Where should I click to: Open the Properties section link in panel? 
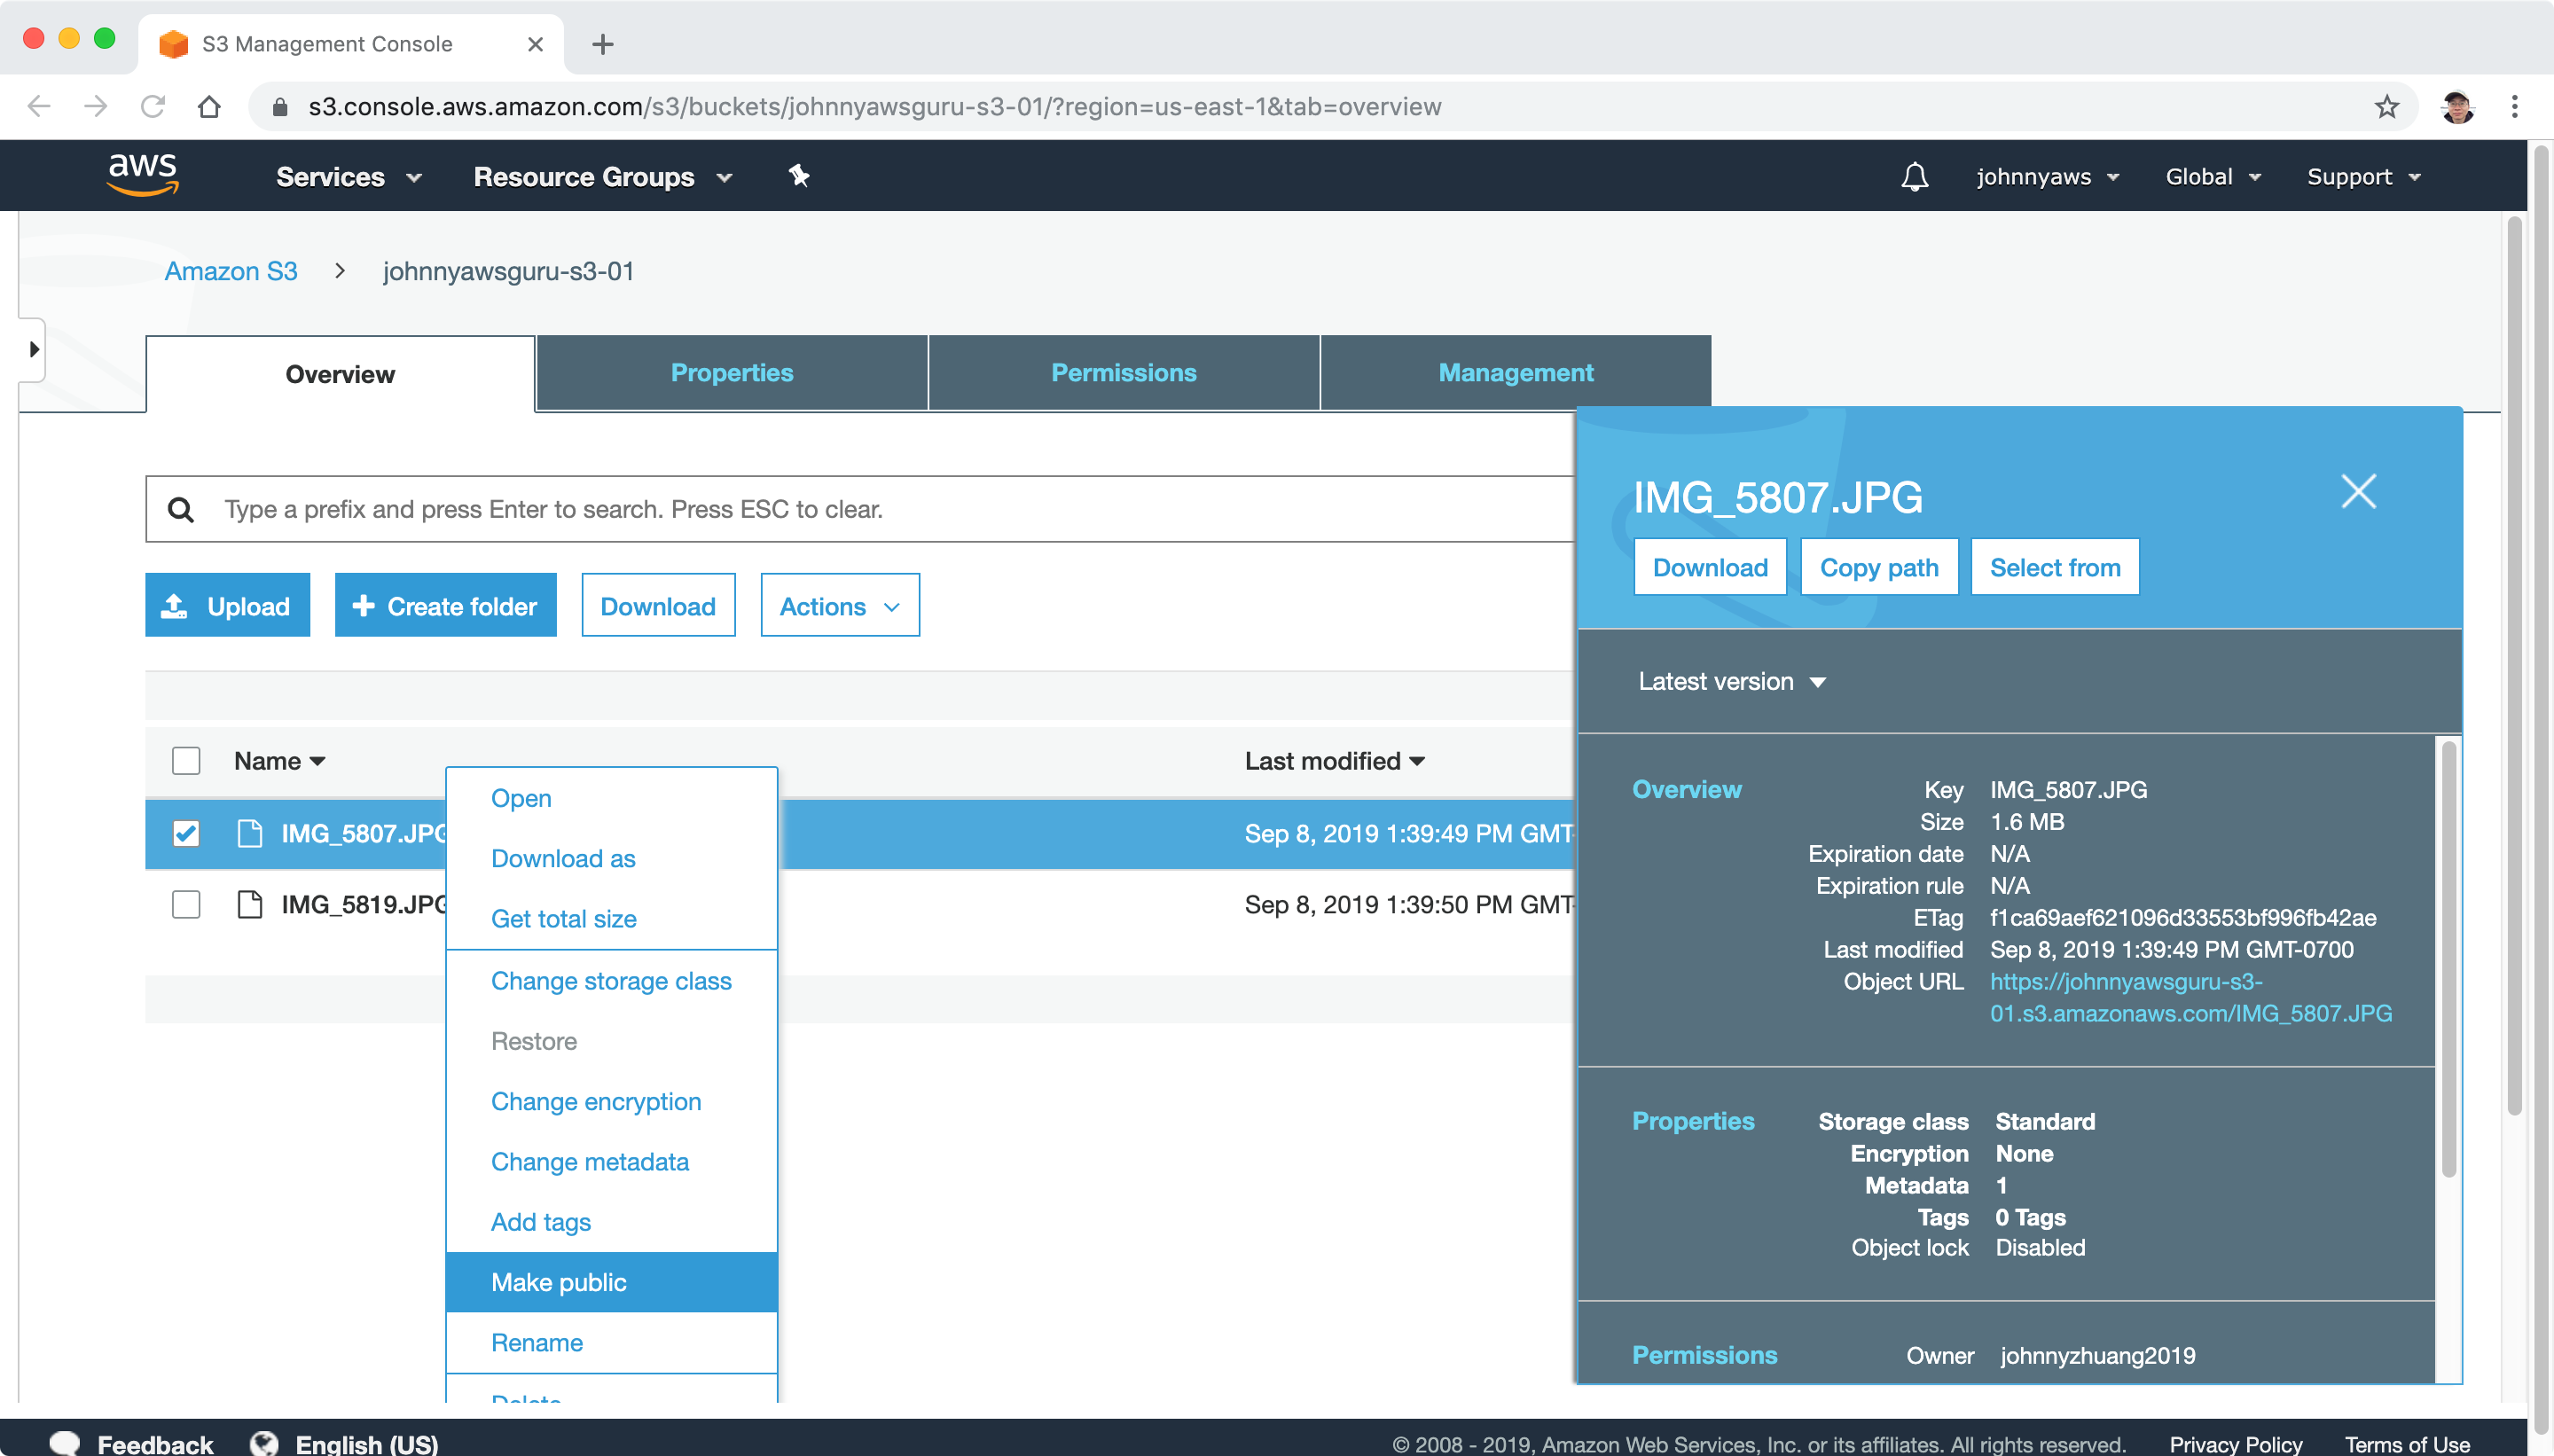point(1693,1121)
